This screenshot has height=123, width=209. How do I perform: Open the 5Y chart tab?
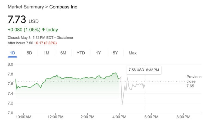point(115,53)
